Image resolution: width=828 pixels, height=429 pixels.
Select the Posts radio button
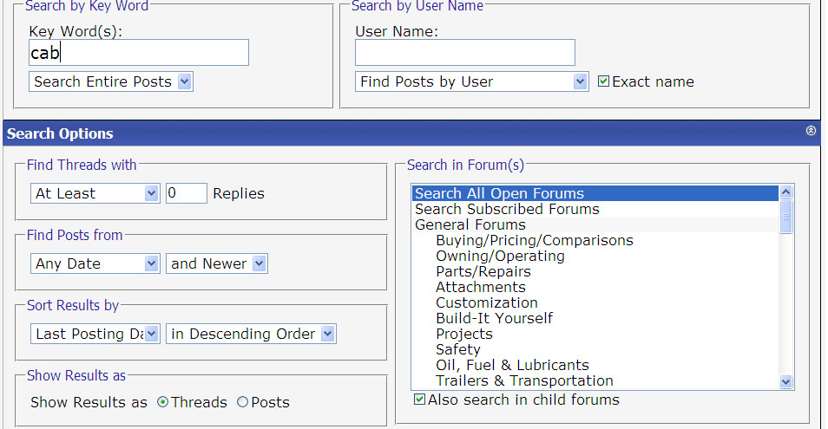click(x=242, y=402)
